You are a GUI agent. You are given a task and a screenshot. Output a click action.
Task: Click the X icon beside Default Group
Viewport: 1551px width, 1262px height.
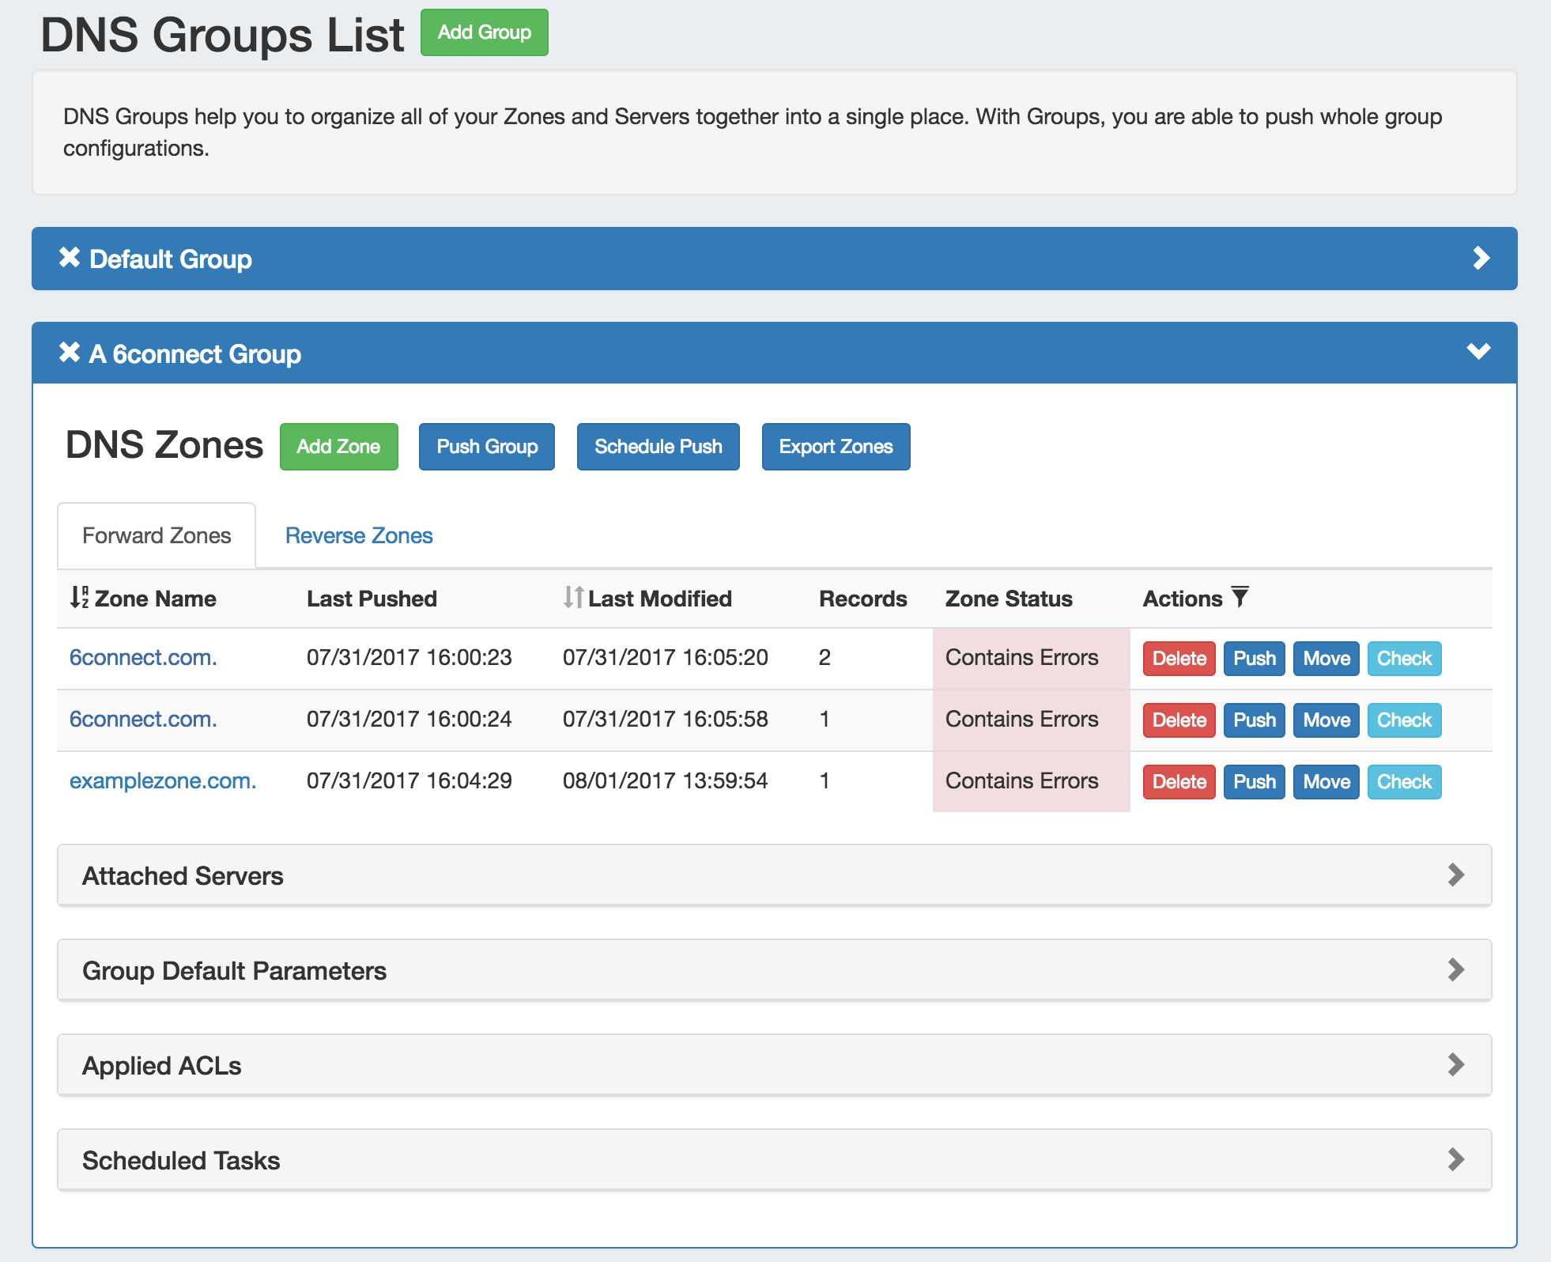point(70,258)
